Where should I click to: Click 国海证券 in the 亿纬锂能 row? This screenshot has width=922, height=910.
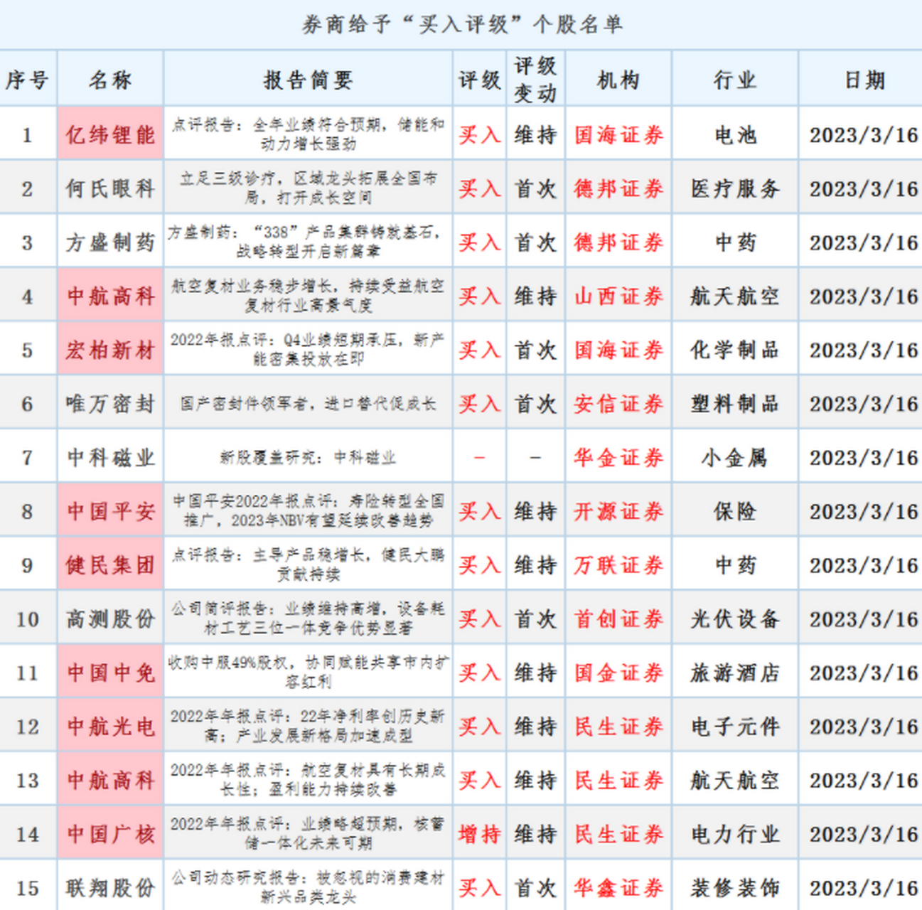click(x=618, y=134)
